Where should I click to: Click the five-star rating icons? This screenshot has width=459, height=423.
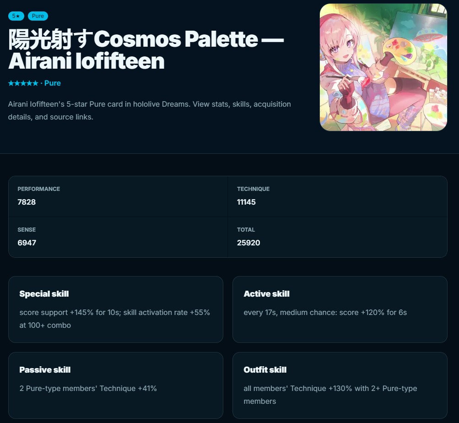click(23, 83)
